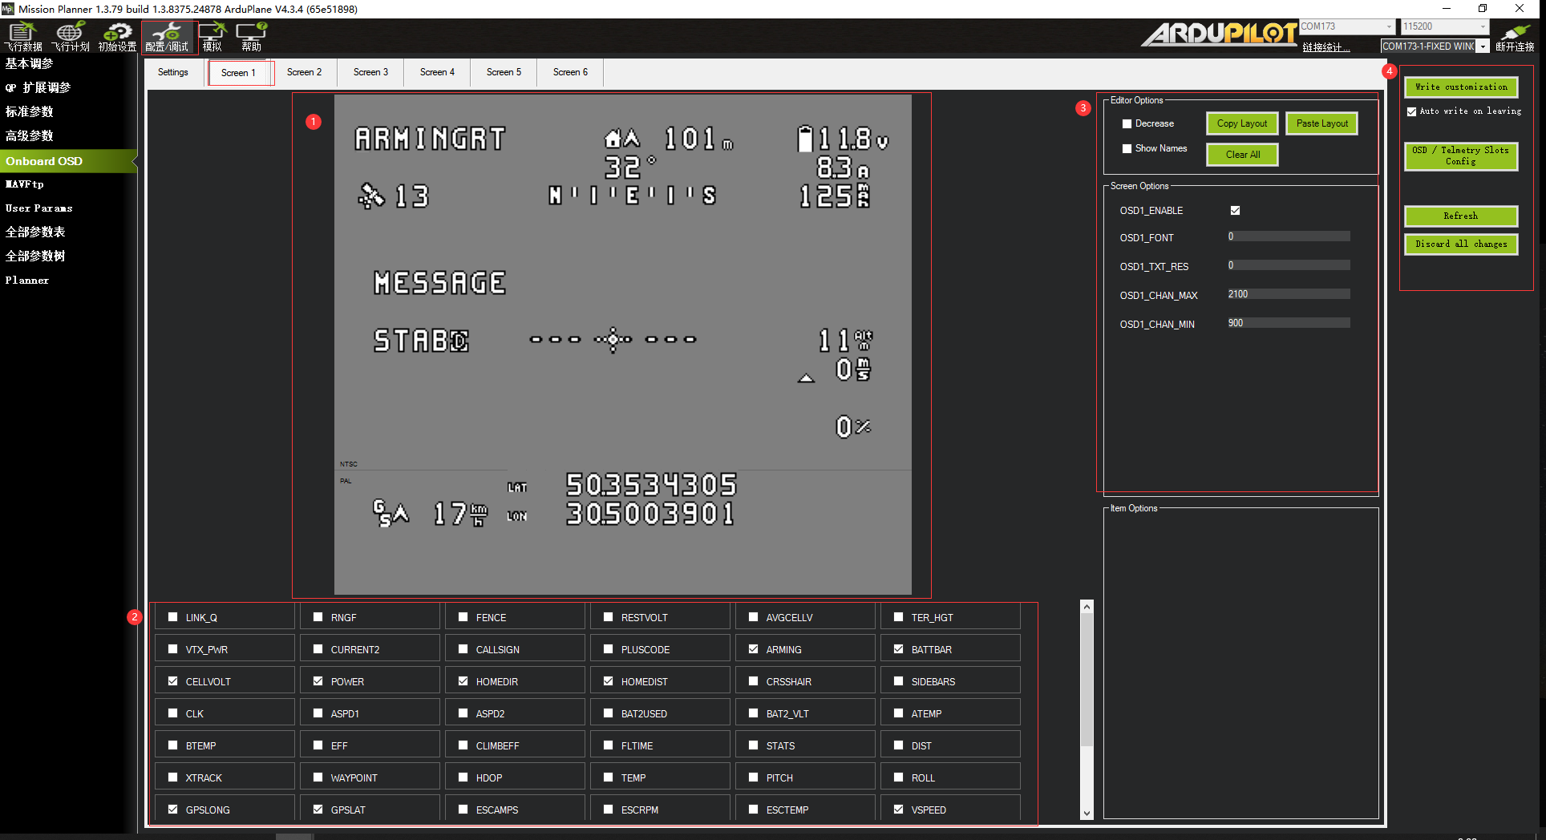The height and width of the screenshot is (840, 1546).
Task: Click the 帮助 help icon
Action: 252,37
